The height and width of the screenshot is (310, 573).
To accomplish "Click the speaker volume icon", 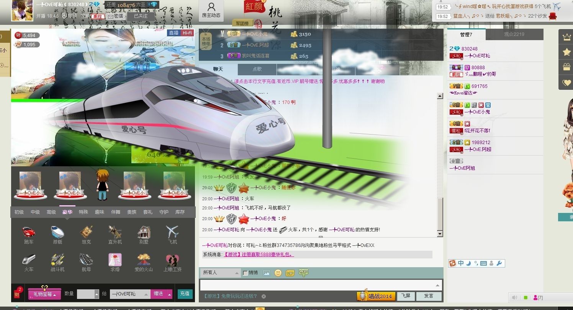I will 515,297.
